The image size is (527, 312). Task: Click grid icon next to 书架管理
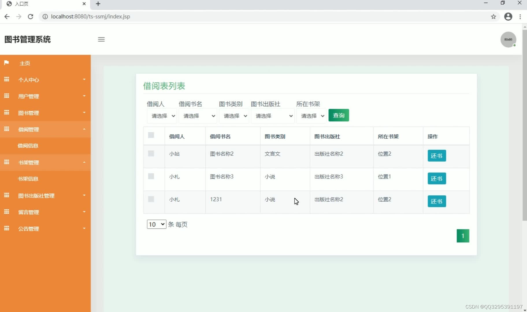coord(7,162)
